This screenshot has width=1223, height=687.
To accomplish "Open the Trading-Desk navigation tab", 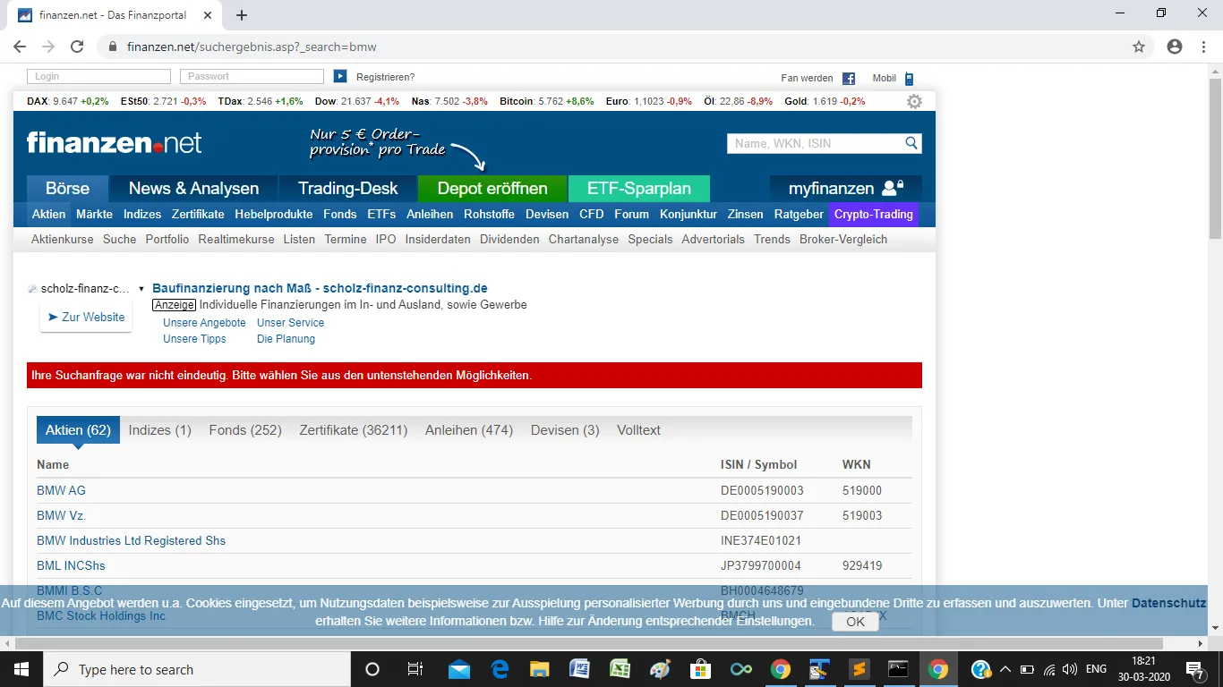I will click(347, 189).
